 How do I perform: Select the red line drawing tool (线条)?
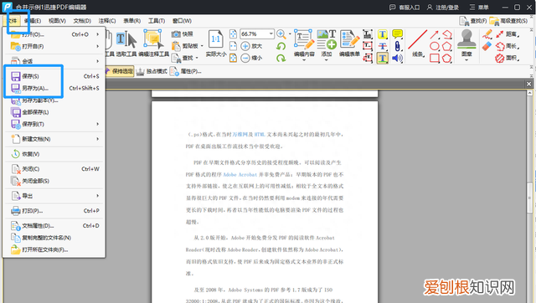[418, 44]
